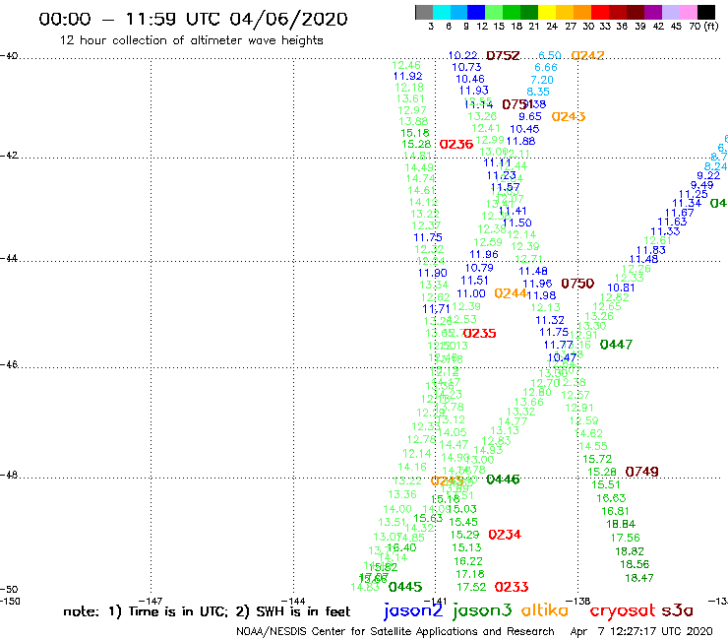Select the lavender swatch in the color scale

pos(670,12)
